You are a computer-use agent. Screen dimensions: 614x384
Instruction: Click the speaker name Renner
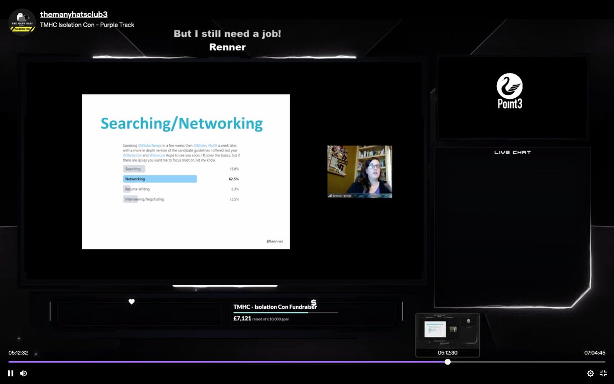click(x=227, y=47)
